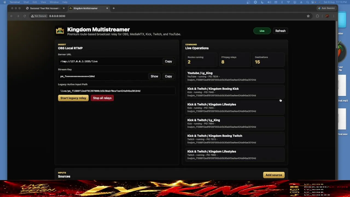Image resolution: width=350 pixels, height=197 pixels.
Task: Click the Kingdom Multistreamer crown logo
Action: [x=60, y=31]
